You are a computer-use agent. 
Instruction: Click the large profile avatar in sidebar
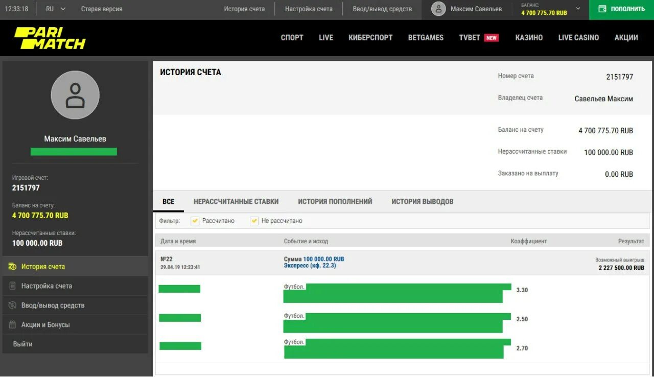click(x=75, y=95)
